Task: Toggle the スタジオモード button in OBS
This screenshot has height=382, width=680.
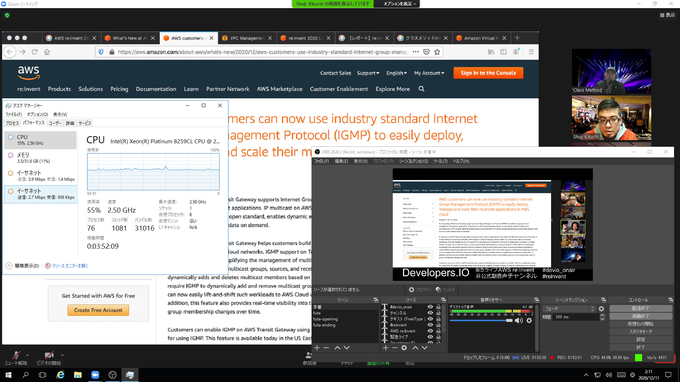Action: (641, 332)
